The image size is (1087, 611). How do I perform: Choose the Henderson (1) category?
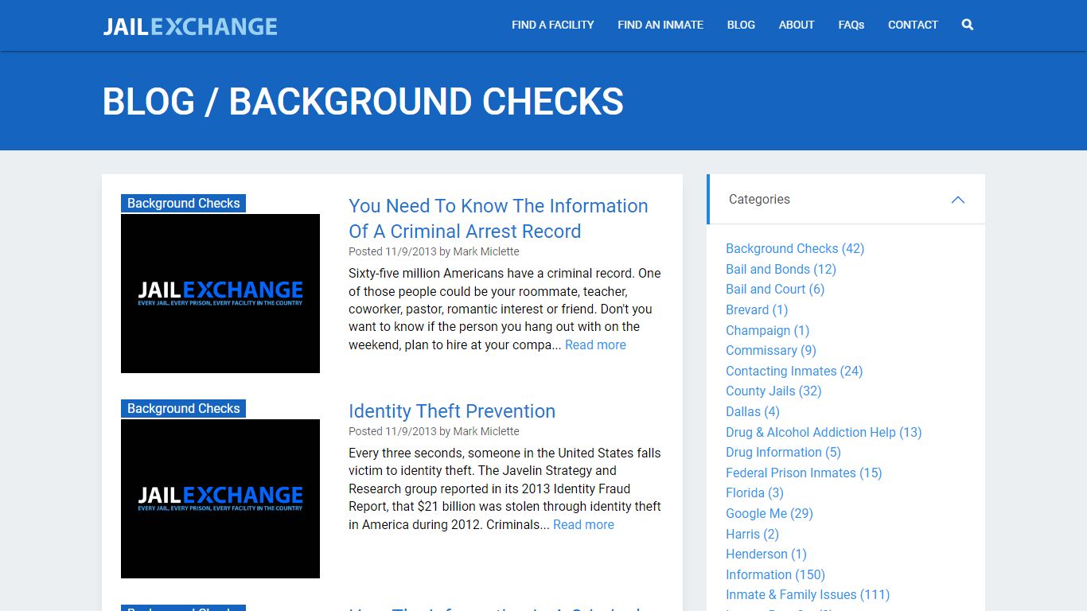(766, 554)
